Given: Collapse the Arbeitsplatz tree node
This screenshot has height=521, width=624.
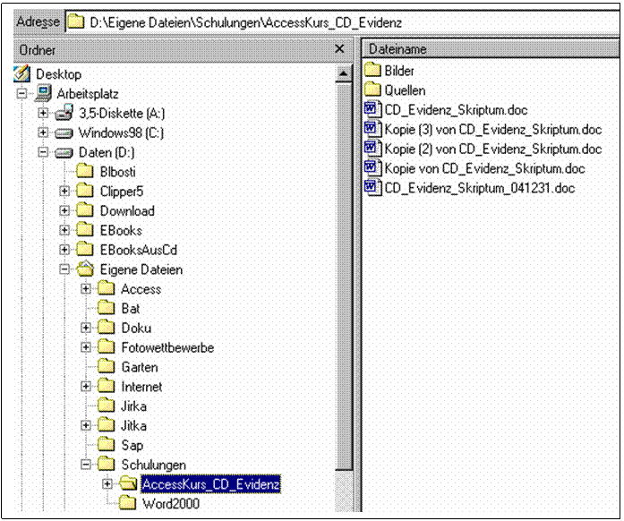Looking at the screenshot, I should pos(22,93).
